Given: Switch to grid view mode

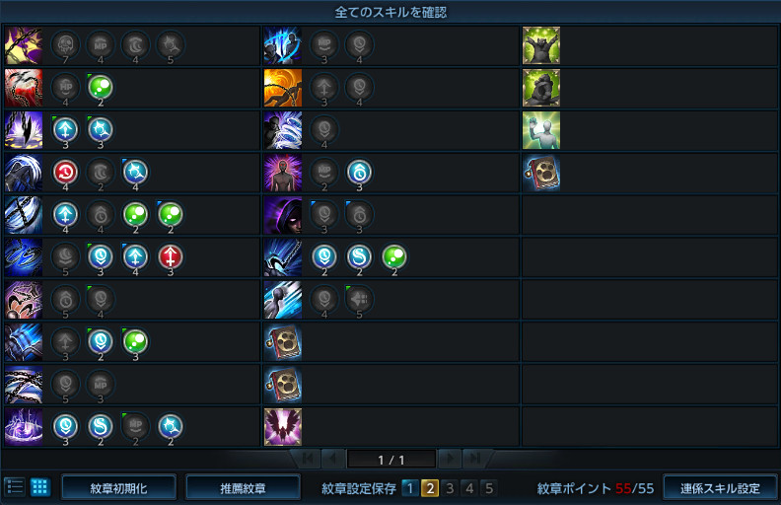Looking at the screenshot, I should 39,487.
